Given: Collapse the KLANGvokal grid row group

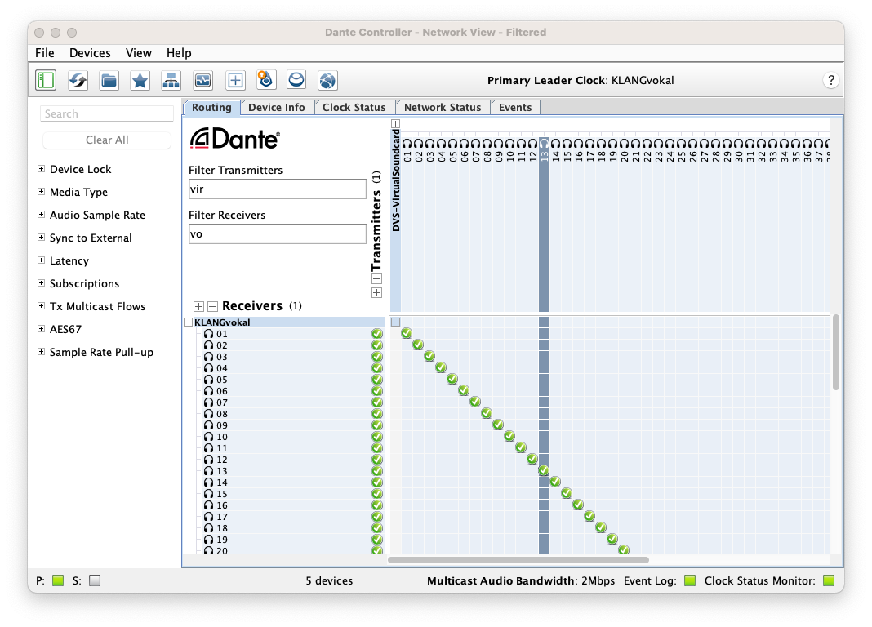Looking at the screenshot, I should 395,322.
